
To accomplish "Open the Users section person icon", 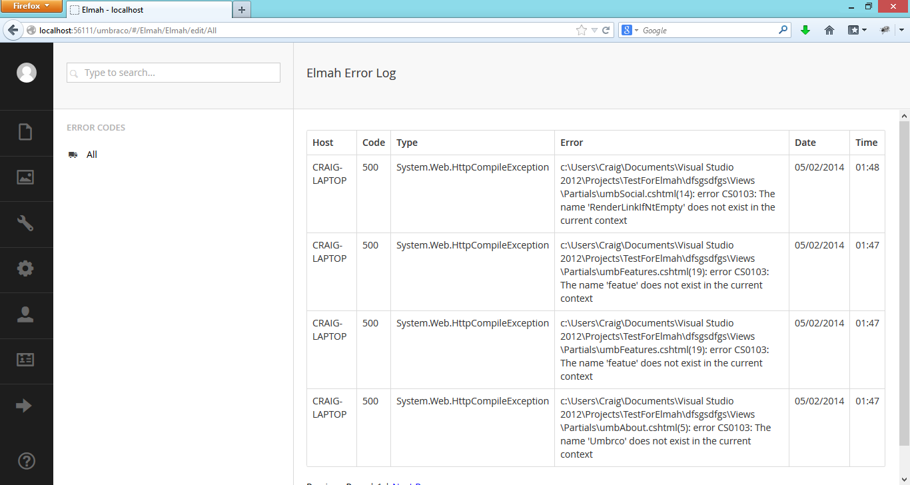I will [x=25, y=314].
